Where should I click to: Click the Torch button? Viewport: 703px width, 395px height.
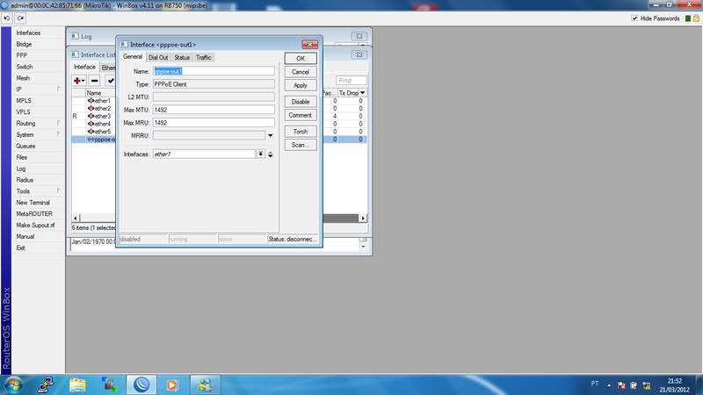(x=301, y=131)
